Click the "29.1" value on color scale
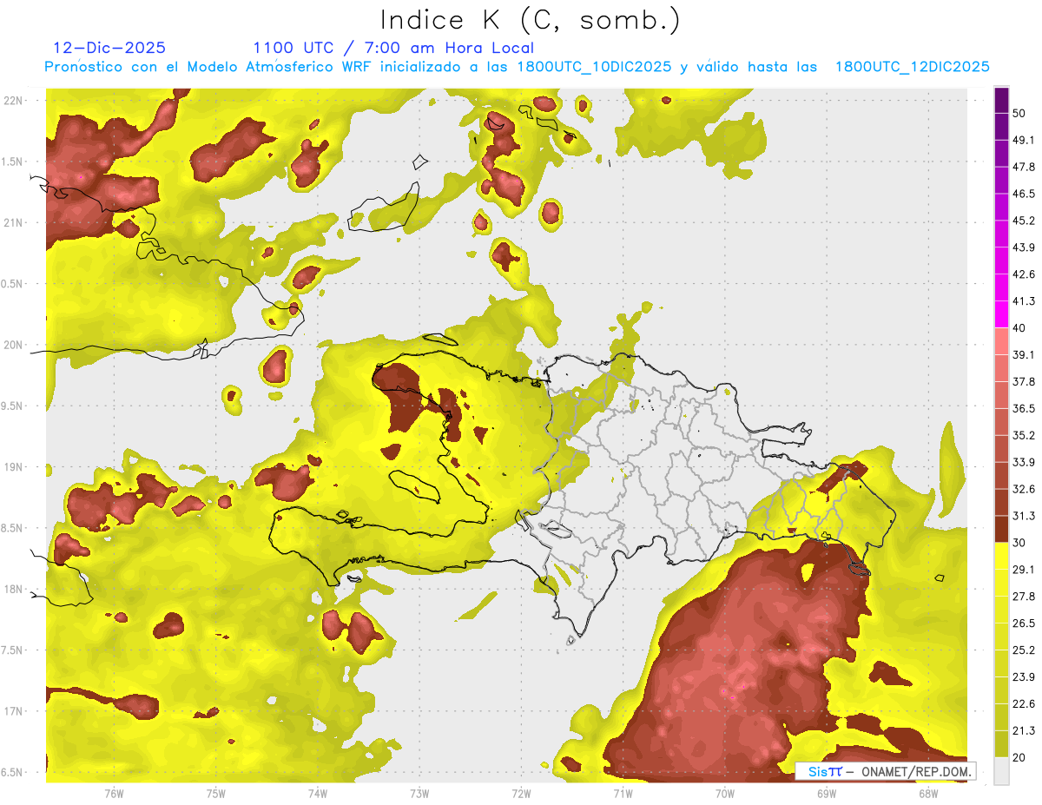The image size is (1042, 805). point(1024,569)
